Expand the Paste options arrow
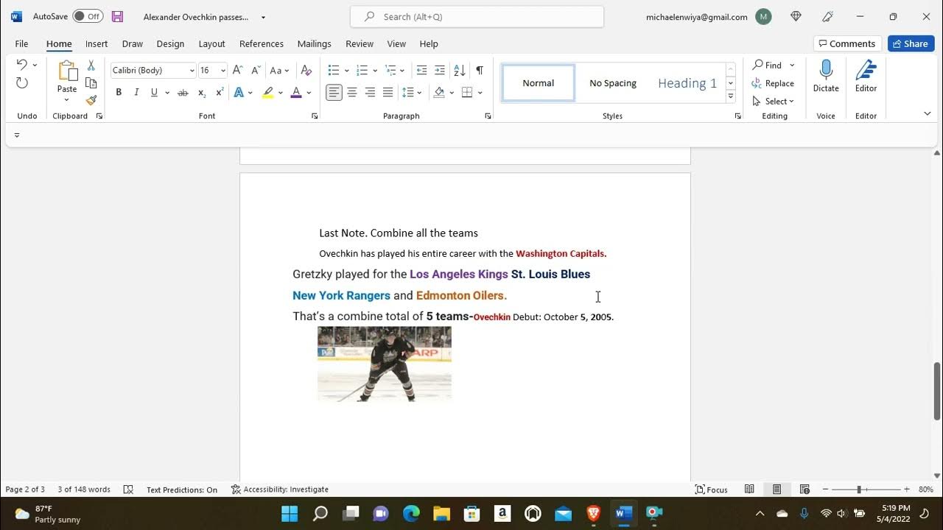This screenshot has width=943, height=530. 67,100
